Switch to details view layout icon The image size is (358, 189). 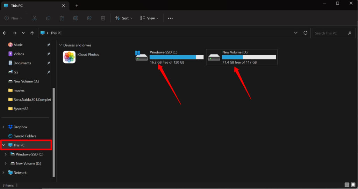[x=347, y=185]
